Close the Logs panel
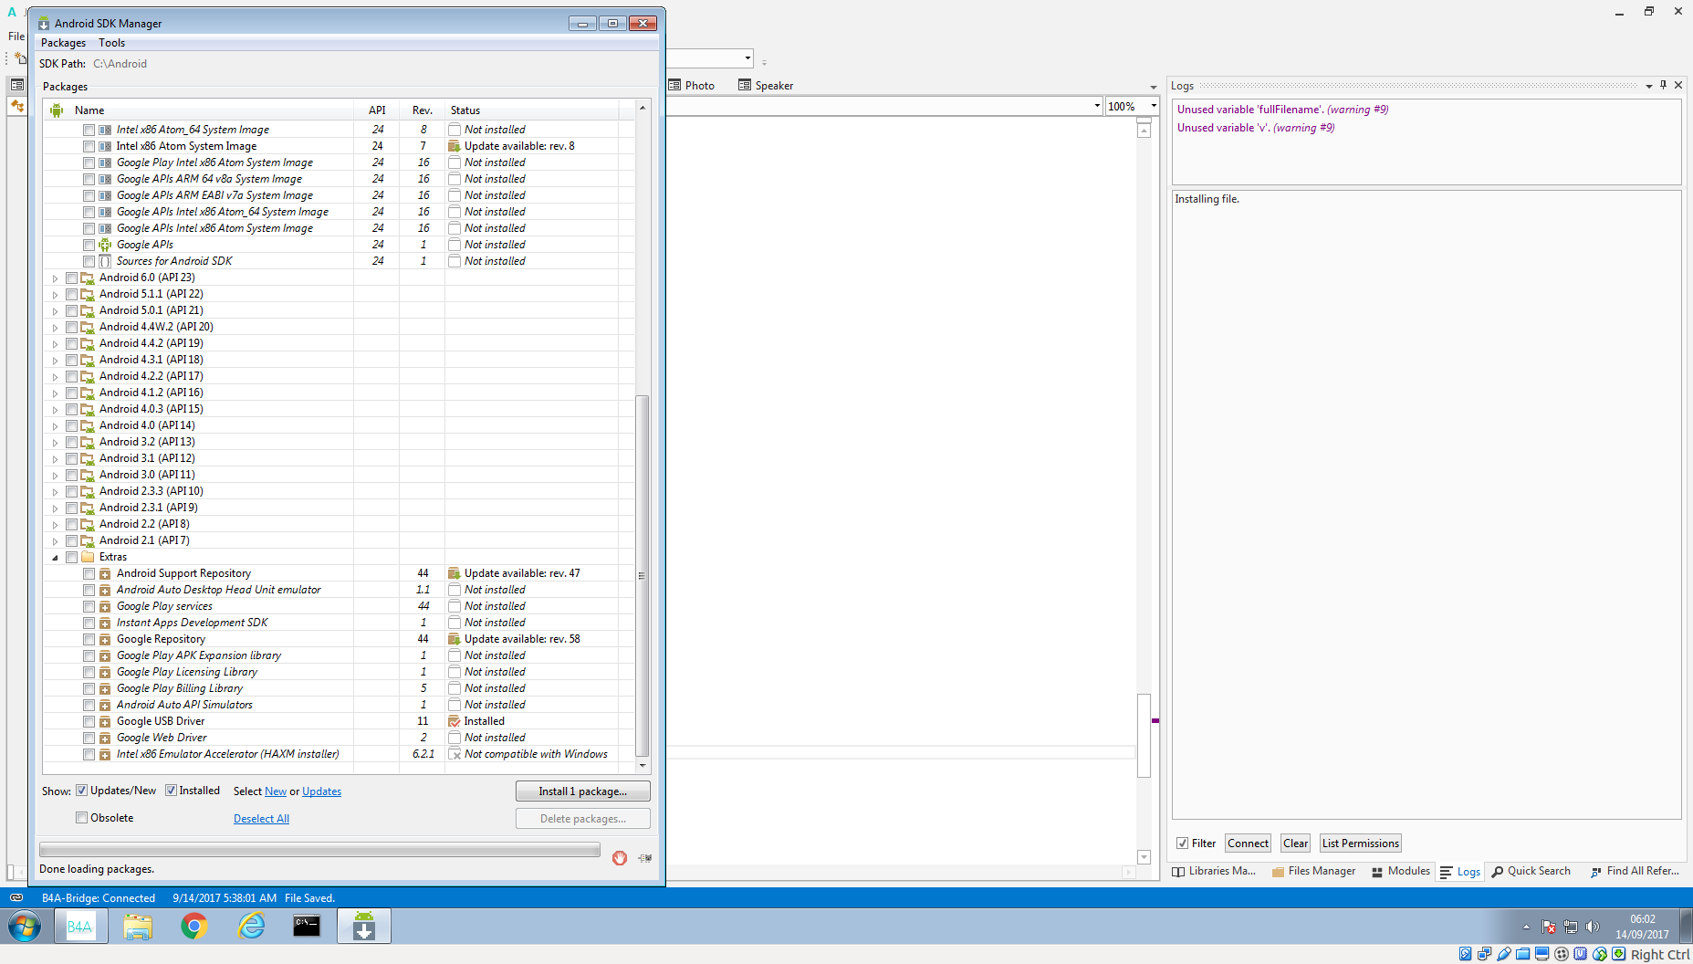 1677,85
